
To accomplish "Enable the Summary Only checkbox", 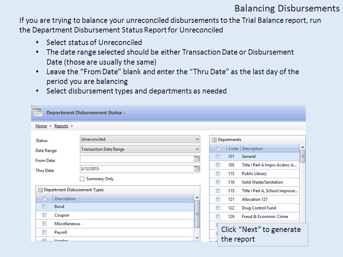I will pyautogui.click(x=82, y=179).
